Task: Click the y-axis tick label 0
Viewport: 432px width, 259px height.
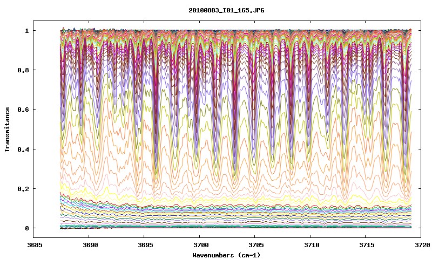Action: [x=26, y=228]
